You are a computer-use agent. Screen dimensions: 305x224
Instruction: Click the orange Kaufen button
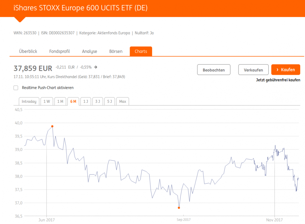(x=286, y=70)
